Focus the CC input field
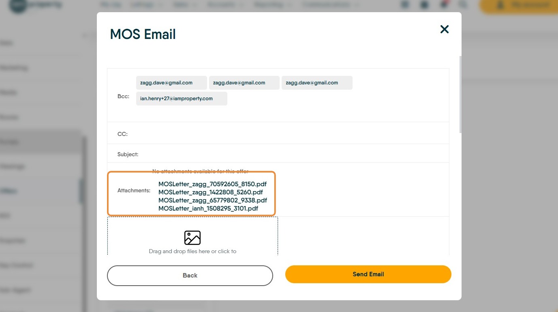The image size is (558, 312). coord(284,133)
